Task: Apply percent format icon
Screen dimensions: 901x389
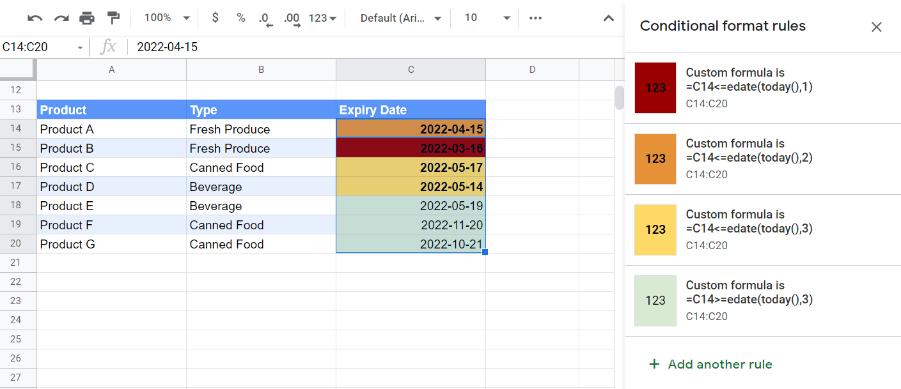Action: [241, 18]
